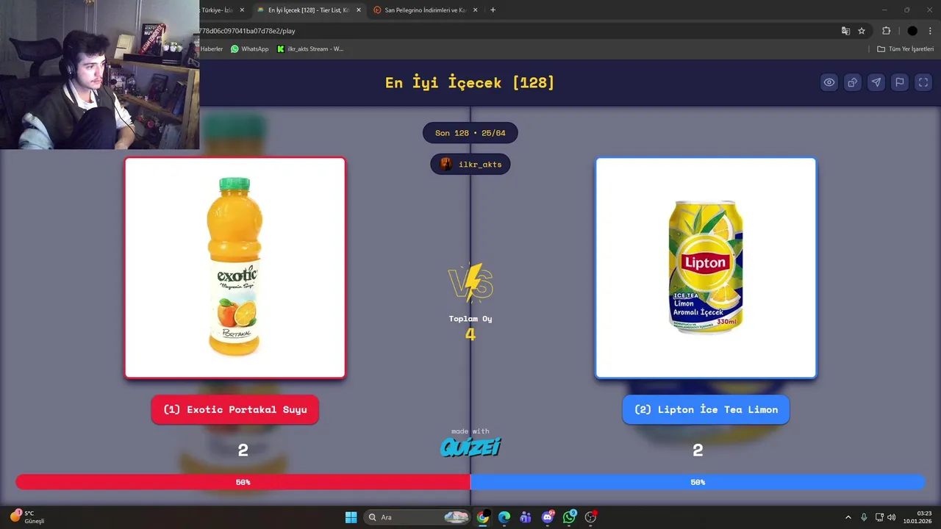The image size is (941, 529).
Task: Click the ilkr_akts user badge
Action: [x=470, y=164]
